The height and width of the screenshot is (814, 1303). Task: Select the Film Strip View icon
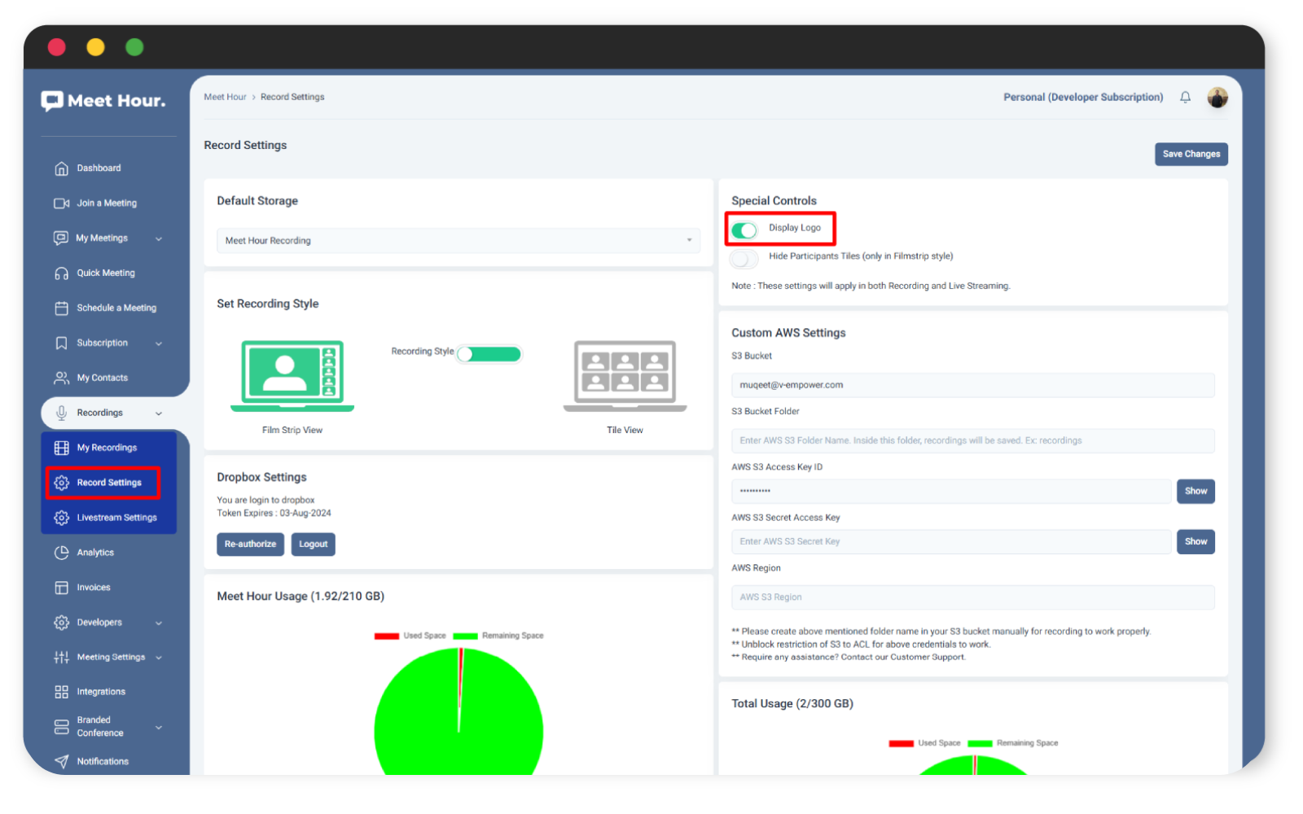[292, 376]
